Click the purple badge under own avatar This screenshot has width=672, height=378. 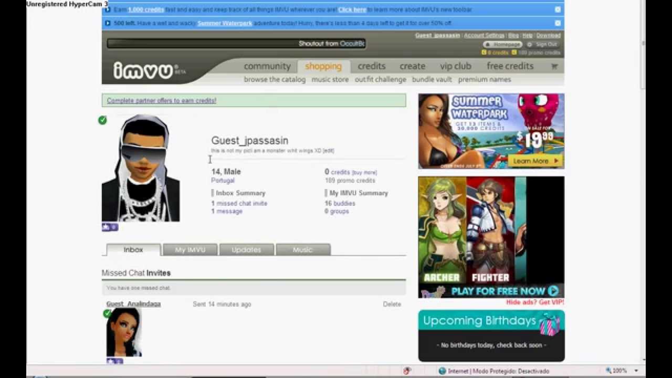[110, 227]
